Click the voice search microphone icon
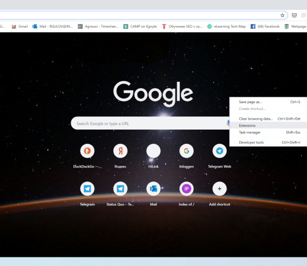The width and height of the screenshot is (307, 266). coord(228,123)
